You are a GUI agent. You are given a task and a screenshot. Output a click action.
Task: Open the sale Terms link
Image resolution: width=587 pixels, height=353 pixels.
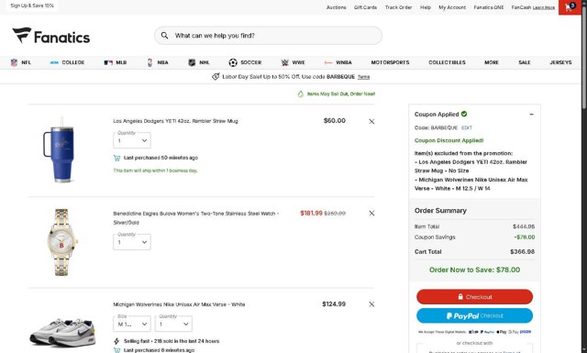[x=363, y=77]
